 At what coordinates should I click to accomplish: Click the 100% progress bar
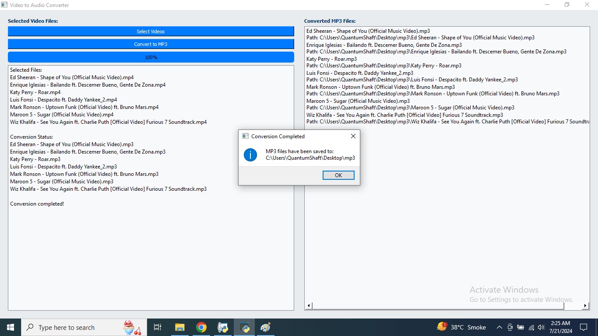pyautogui.click(x=151, y=57)
